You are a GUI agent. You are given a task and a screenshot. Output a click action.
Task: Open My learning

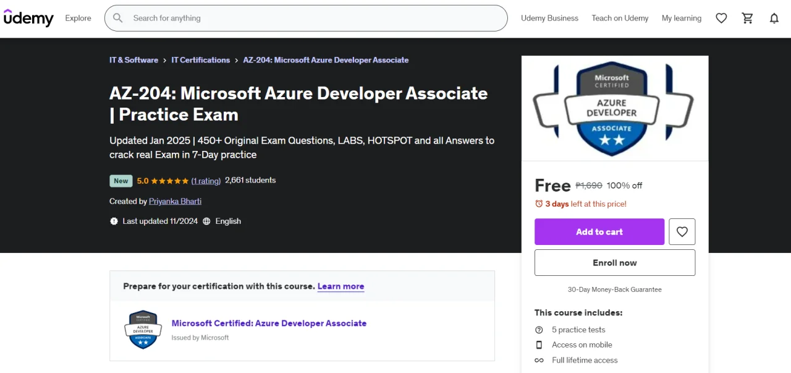click(x=682, y=18)
